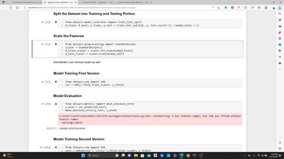Open the taskbar clock and date
284x159 pixels.
click(273, 155)
